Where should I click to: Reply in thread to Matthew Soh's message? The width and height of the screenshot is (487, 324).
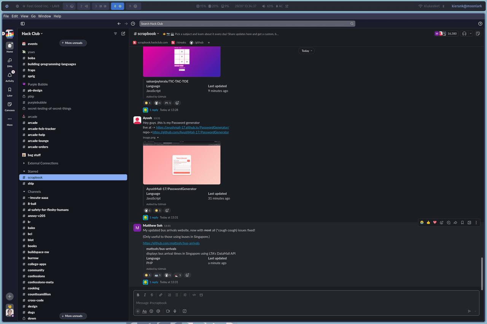pyautogui.click(x=449, y=223)
